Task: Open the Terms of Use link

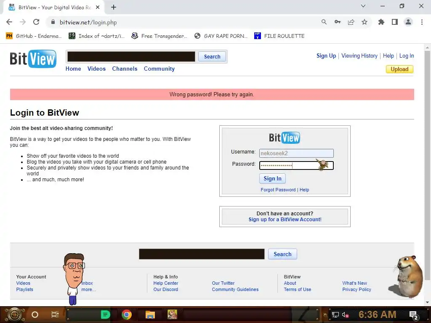Action: [298, 289]
